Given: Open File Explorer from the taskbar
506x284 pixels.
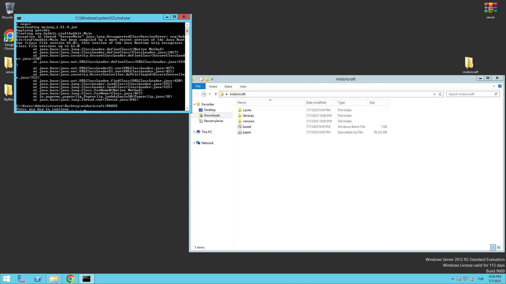Looking at the screenshot, I should click(x=54, y=279).
